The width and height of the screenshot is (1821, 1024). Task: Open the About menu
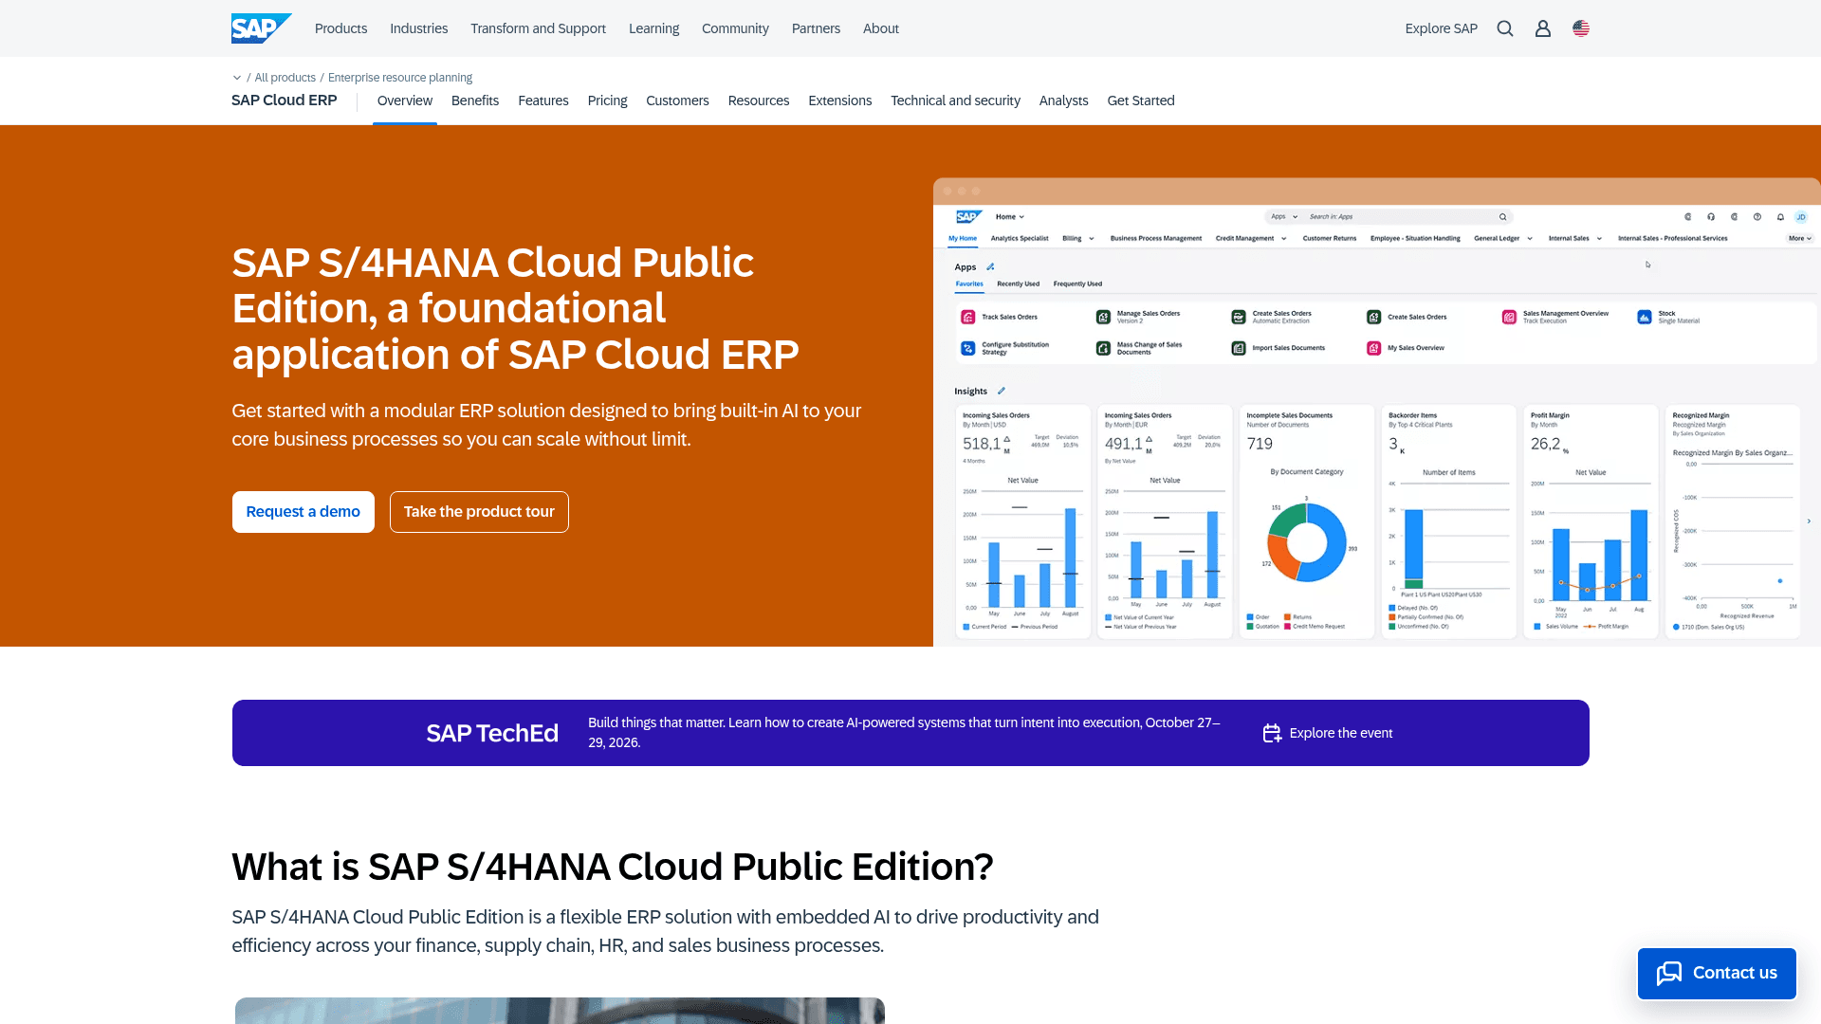[880, 28]
